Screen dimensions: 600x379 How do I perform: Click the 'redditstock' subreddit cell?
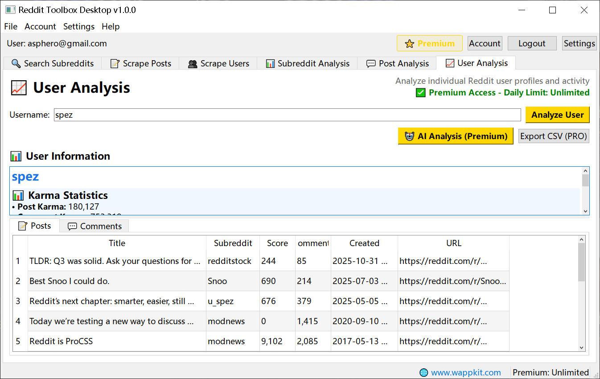pyautogui.click(x=233, y=261)
